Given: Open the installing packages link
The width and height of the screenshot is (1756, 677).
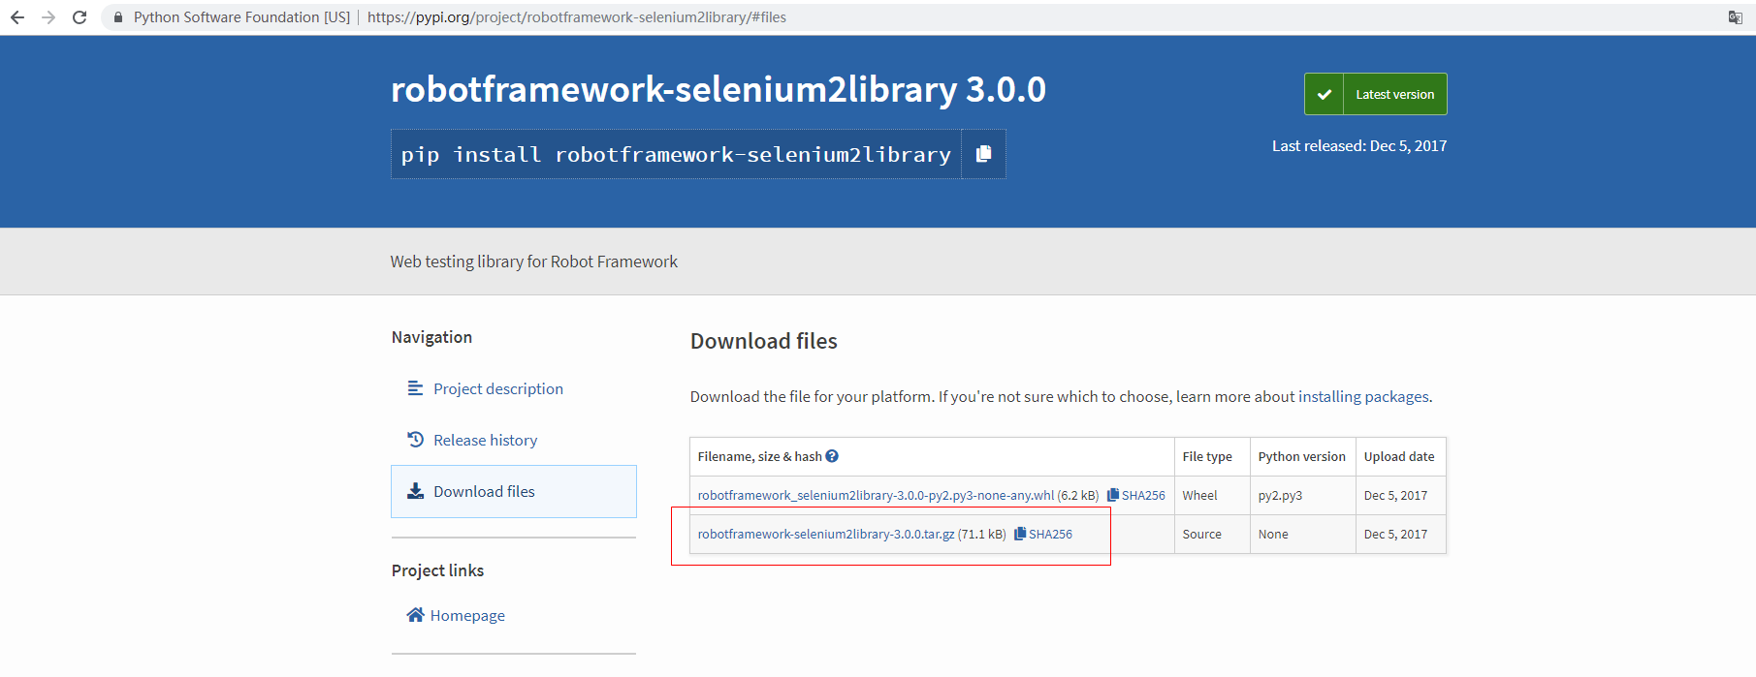Looking at the screenshot, I should pyautogui.click(x=1363, y=396).
